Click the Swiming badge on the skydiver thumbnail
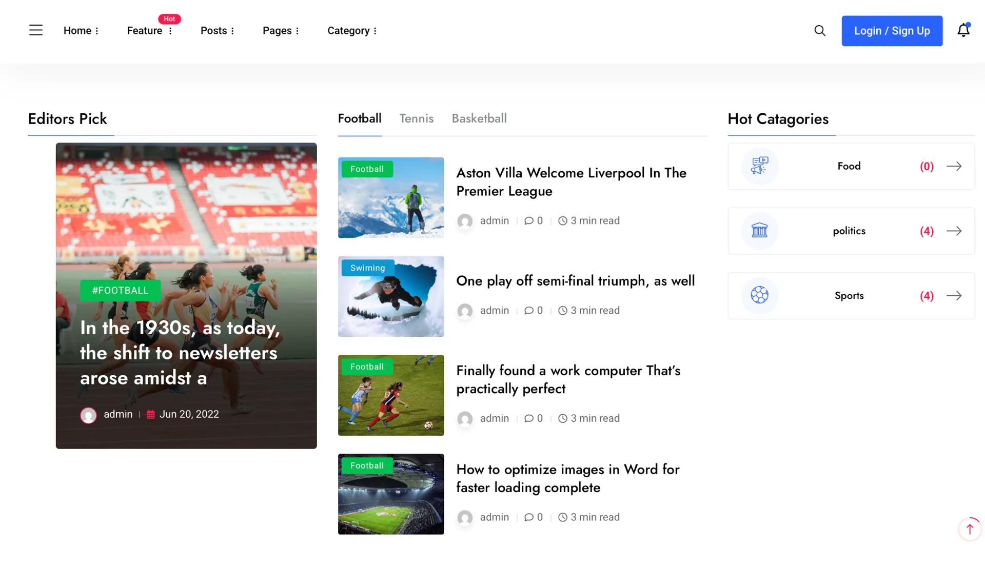Viewport: 985px width, 569px height. point(367,268)
